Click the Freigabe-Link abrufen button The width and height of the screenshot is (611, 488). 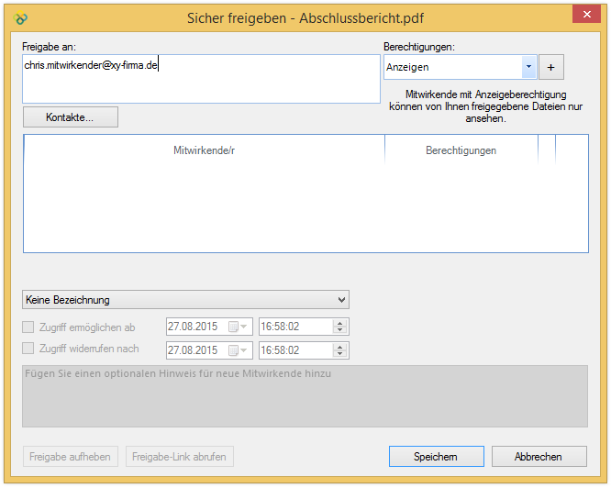click(179, 457)
